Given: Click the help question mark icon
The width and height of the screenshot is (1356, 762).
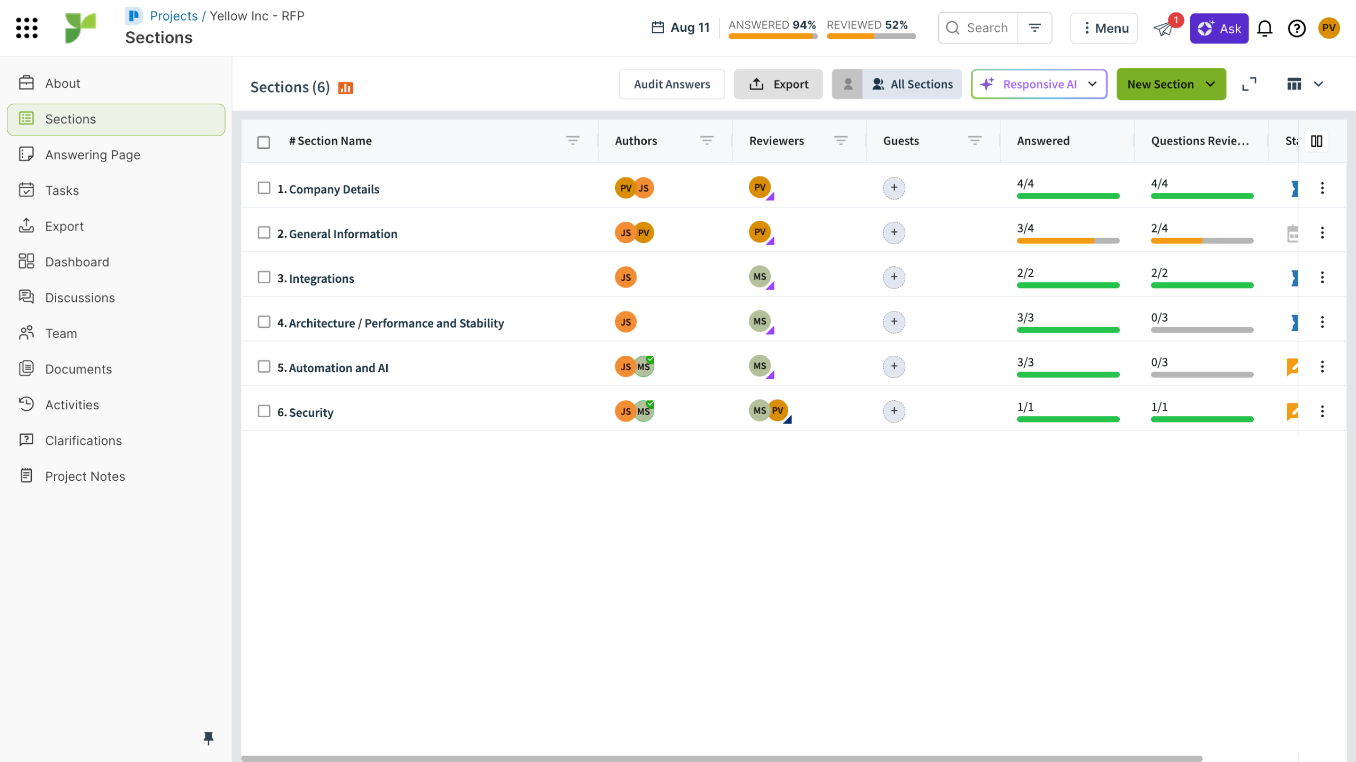Looking at the screenshot, I should [1296, 28].
